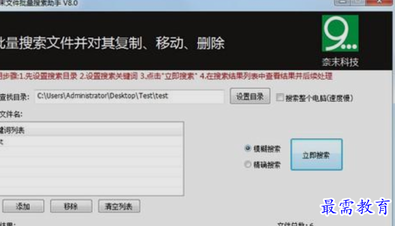Start search with 立即搜索 button
This screenshot has height=226, width=395.
(x=316, y=155)
